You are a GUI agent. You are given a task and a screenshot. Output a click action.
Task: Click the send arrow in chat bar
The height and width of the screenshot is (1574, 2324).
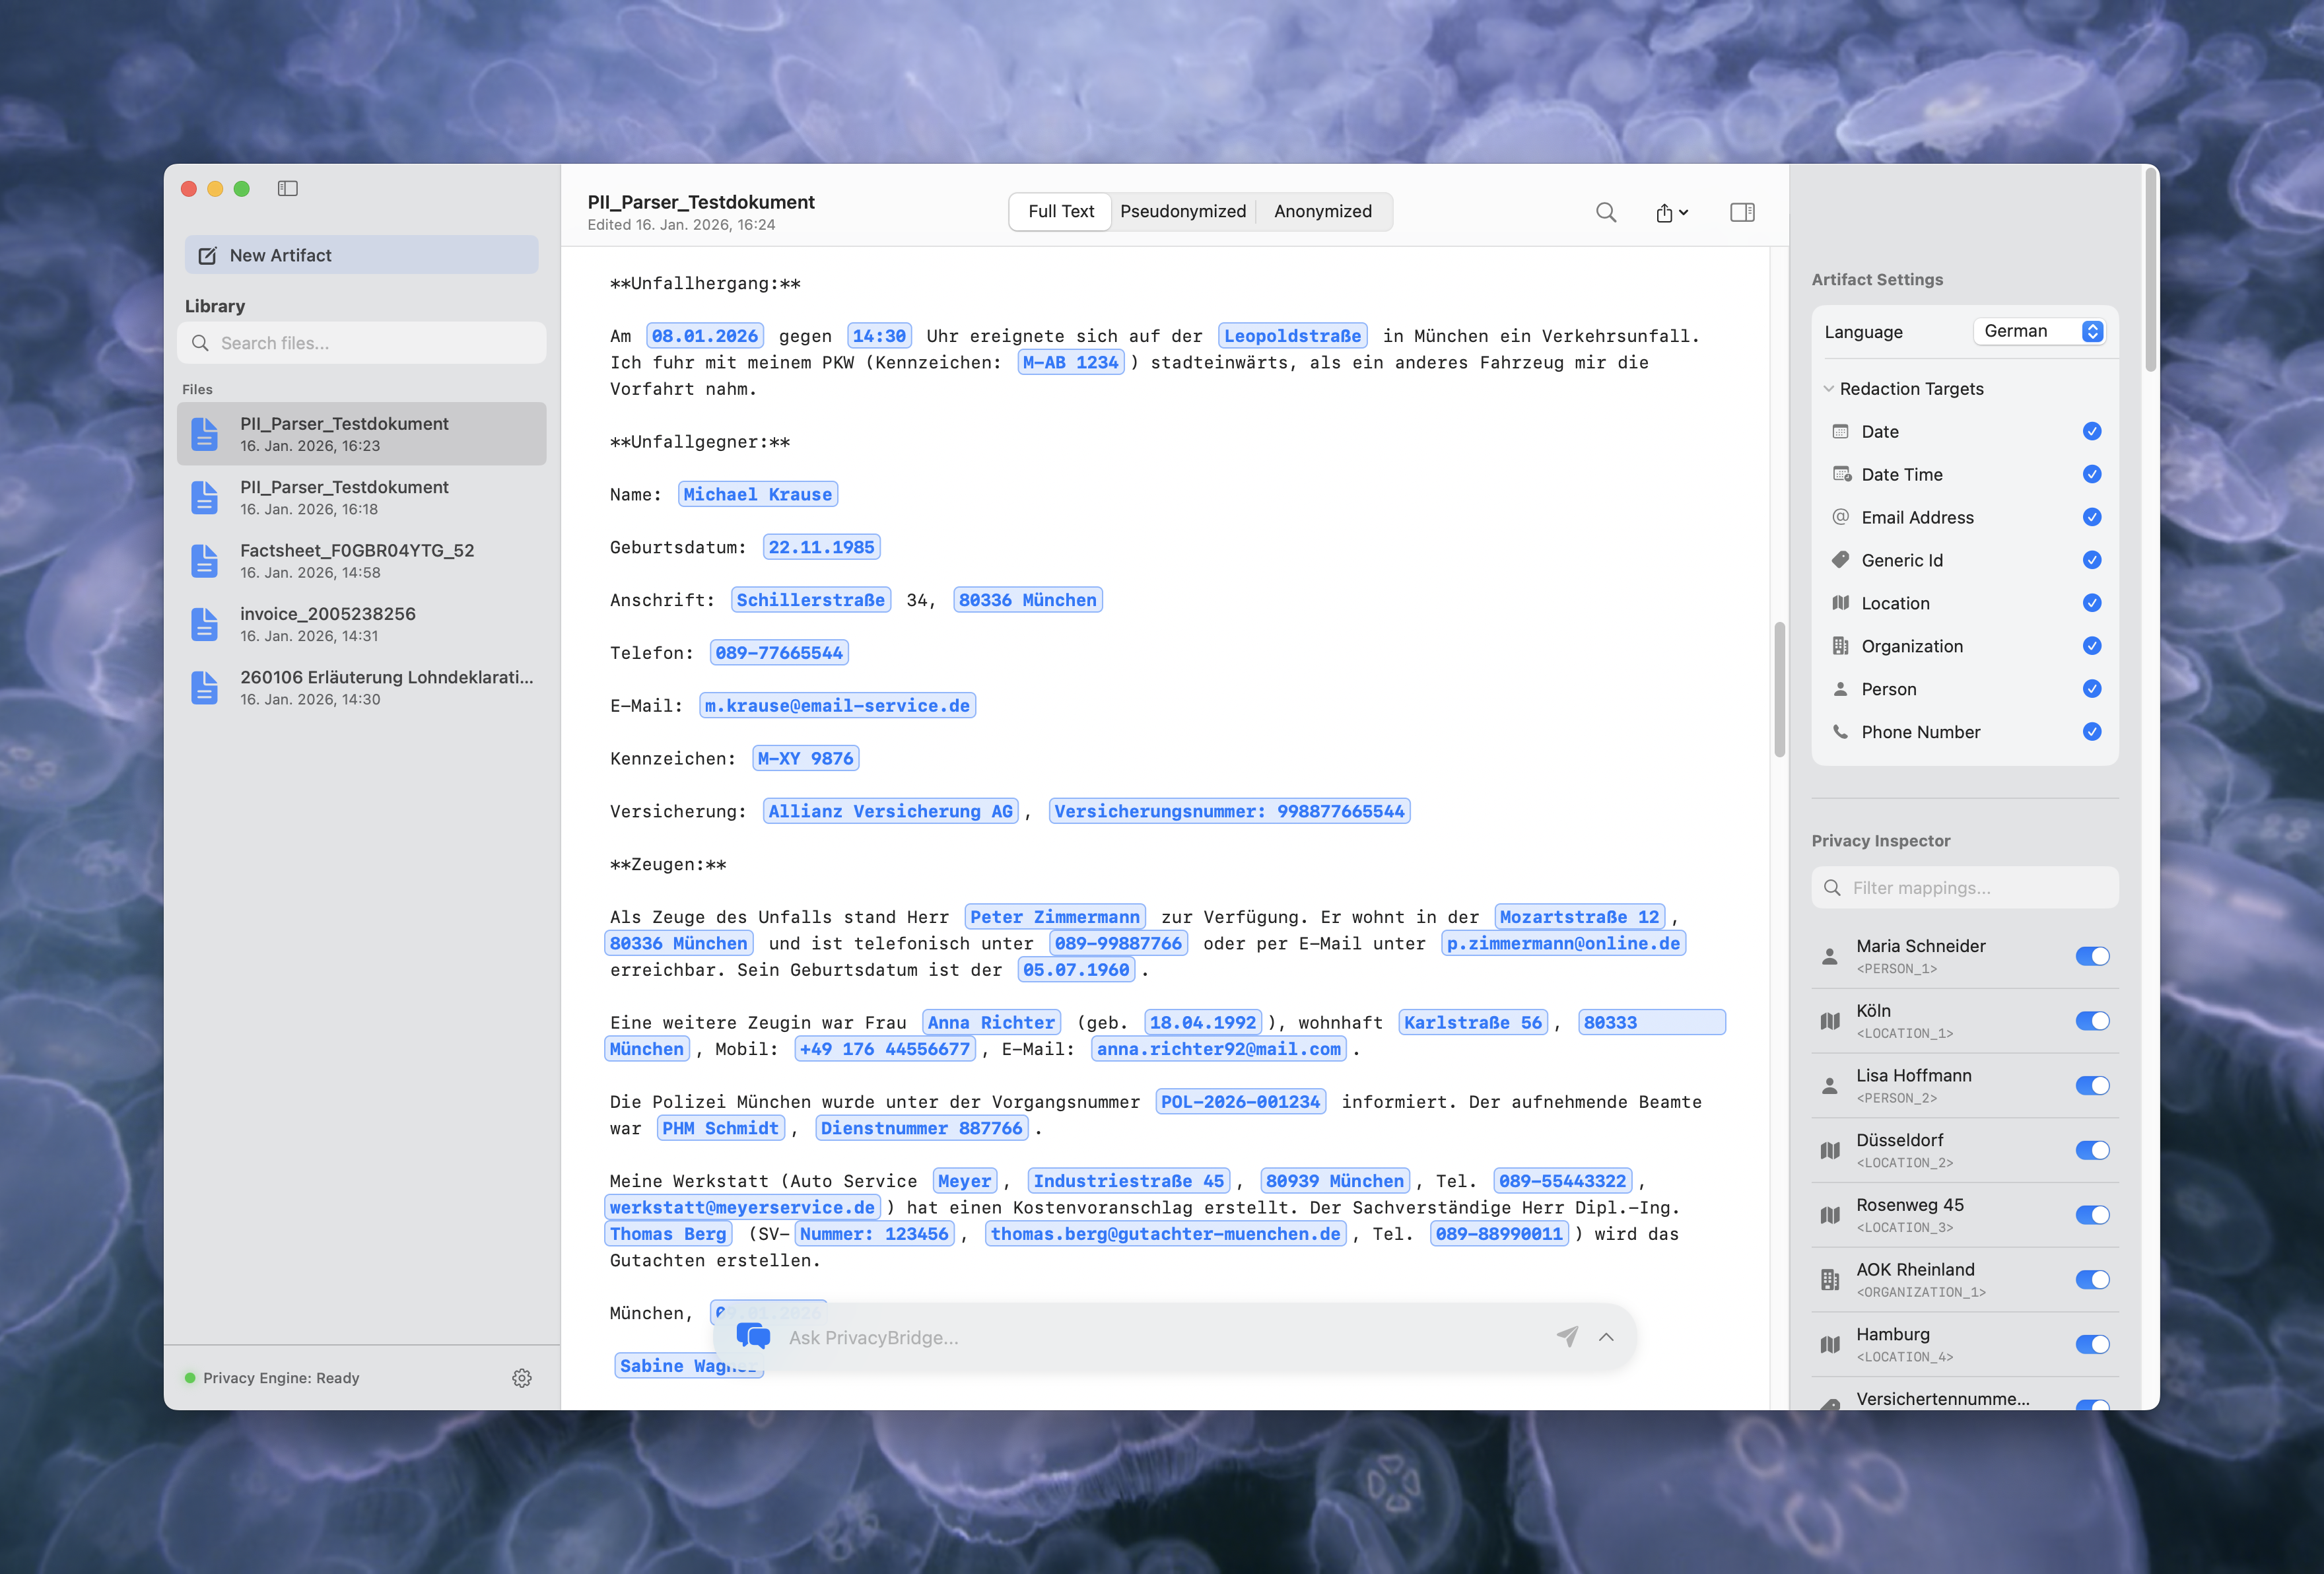[1567, 1336]
